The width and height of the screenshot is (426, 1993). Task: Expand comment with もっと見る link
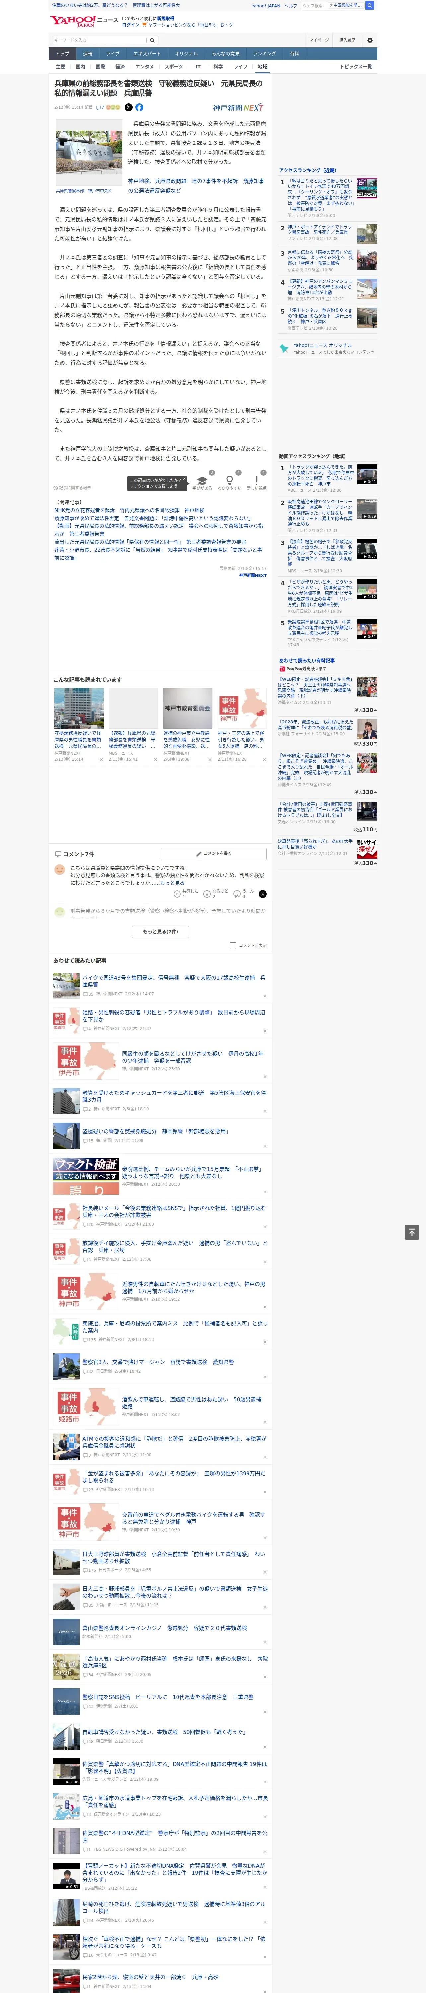173,883
